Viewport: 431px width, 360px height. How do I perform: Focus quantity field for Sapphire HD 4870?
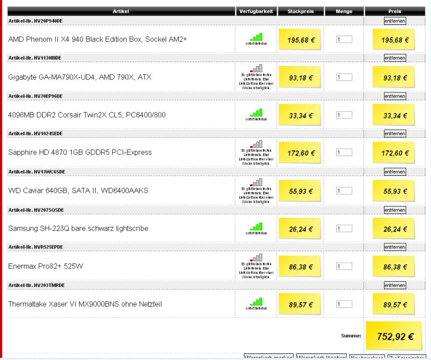(x=344, y=152)
